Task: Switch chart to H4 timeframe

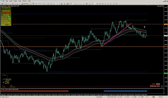Action: [x=108, y=4]
